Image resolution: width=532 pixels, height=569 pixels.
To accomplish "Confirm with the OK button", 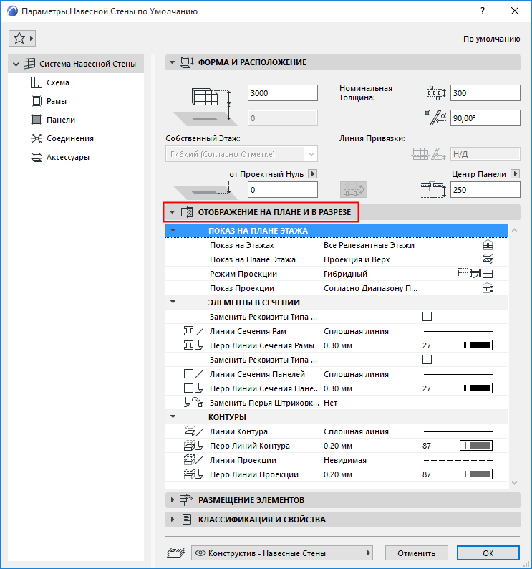I will click(488, 553).
